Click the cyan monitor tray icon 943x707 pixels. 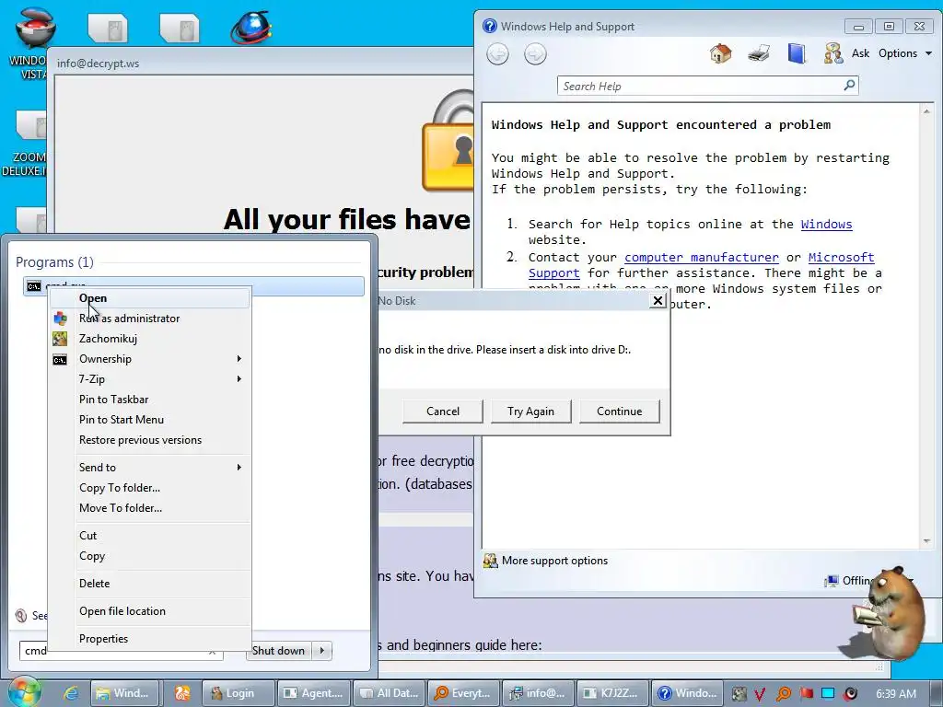828,694
